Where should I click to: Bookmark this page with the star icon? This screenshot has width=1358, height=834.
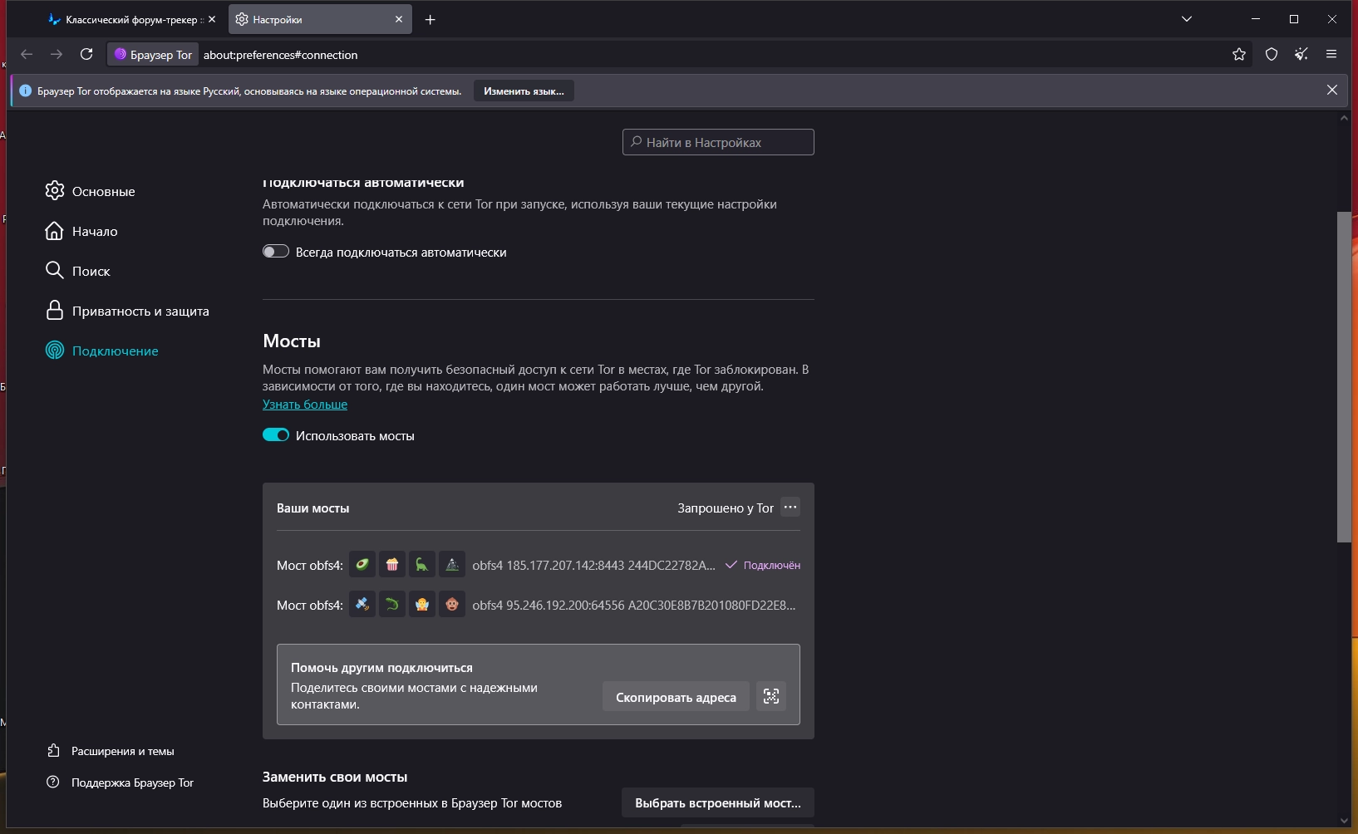coord(1239,54)
